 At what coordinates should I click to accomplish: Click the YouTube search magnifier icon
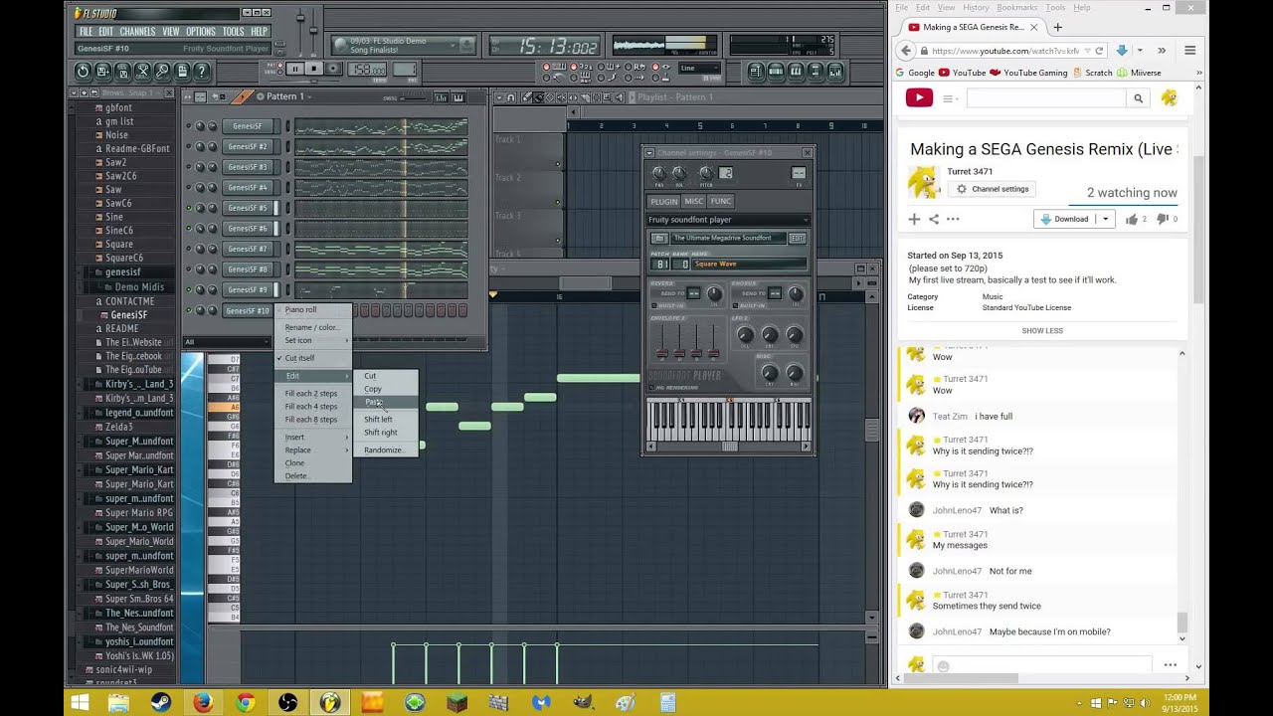(x=1139, y=97)
